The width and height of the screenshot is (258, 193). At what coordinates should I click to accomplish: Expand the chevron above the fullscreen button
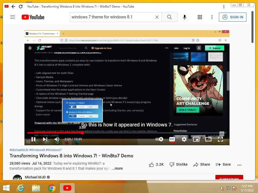pos(222,133)
